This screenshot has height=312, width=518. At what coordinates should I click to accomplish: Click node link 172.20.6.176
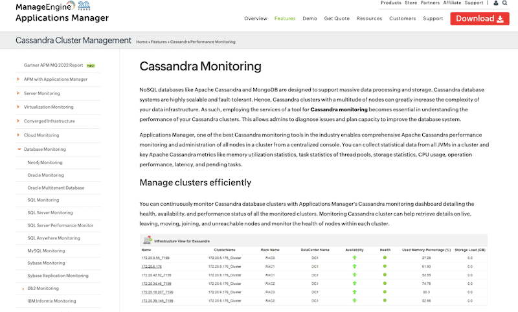[x=152, y=267]
